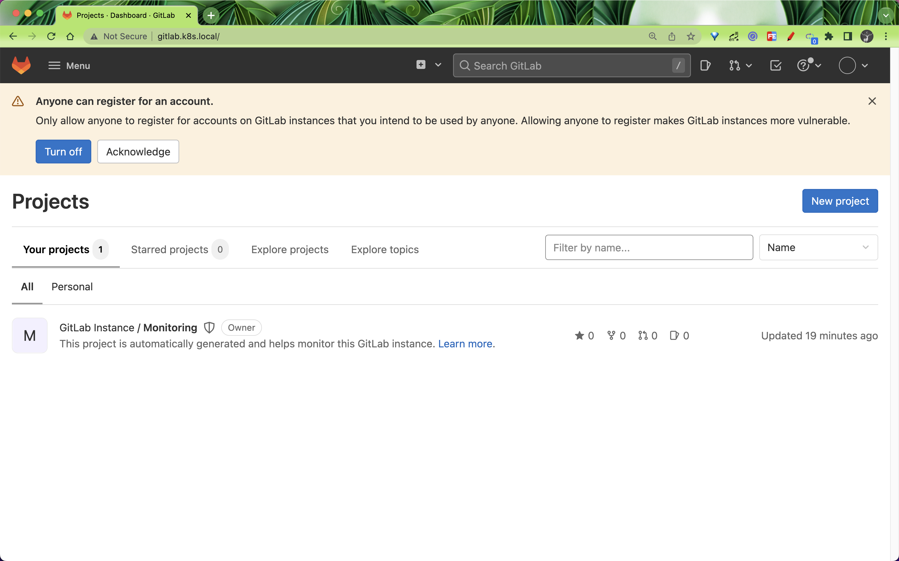The image size is (899, 561).
Task: Switch to Your projects tab
Action: point(66,249)
